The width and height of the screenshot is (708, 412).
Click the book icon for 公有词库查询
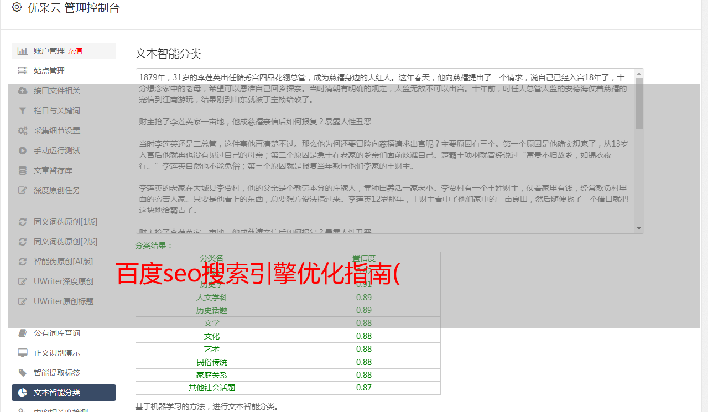[x=23, y=333]
